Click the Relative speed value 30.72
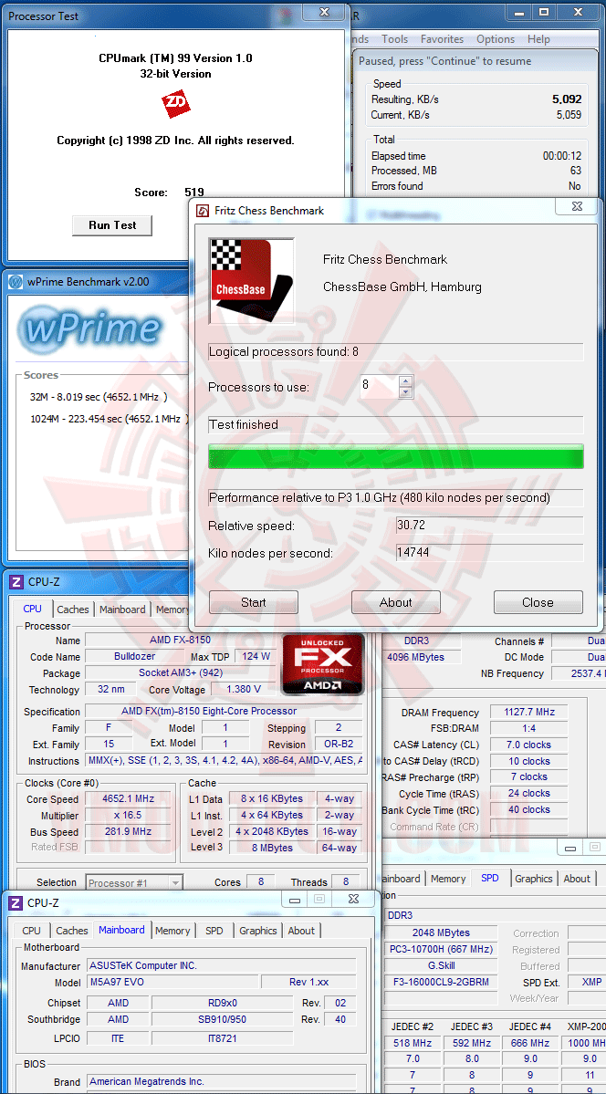 (490, 526)
